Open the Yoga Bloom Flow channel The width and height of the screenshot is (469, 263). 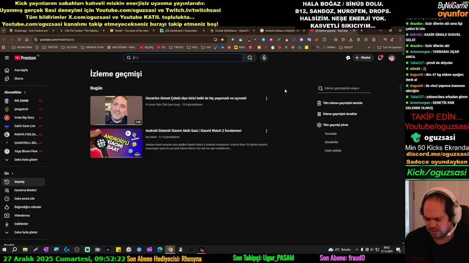point(26,151)
